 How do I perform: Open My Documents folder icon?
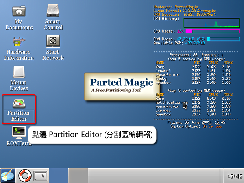pyautogui.click(x=19, y=12)
